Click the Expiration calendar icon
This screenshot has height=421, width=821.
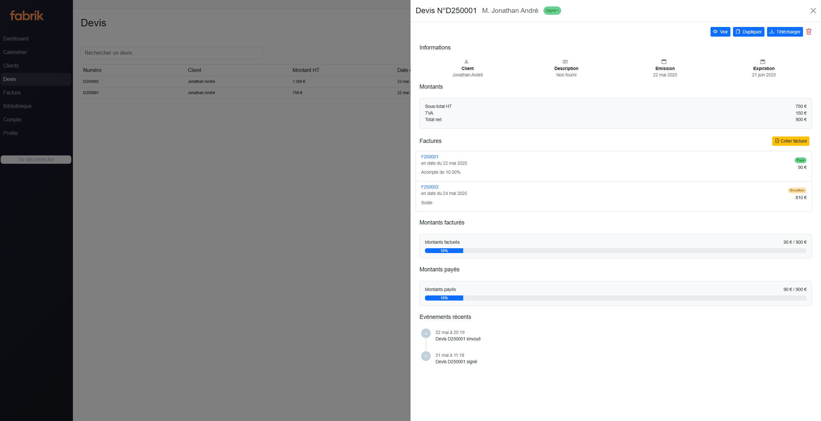(x=763, y=62)
